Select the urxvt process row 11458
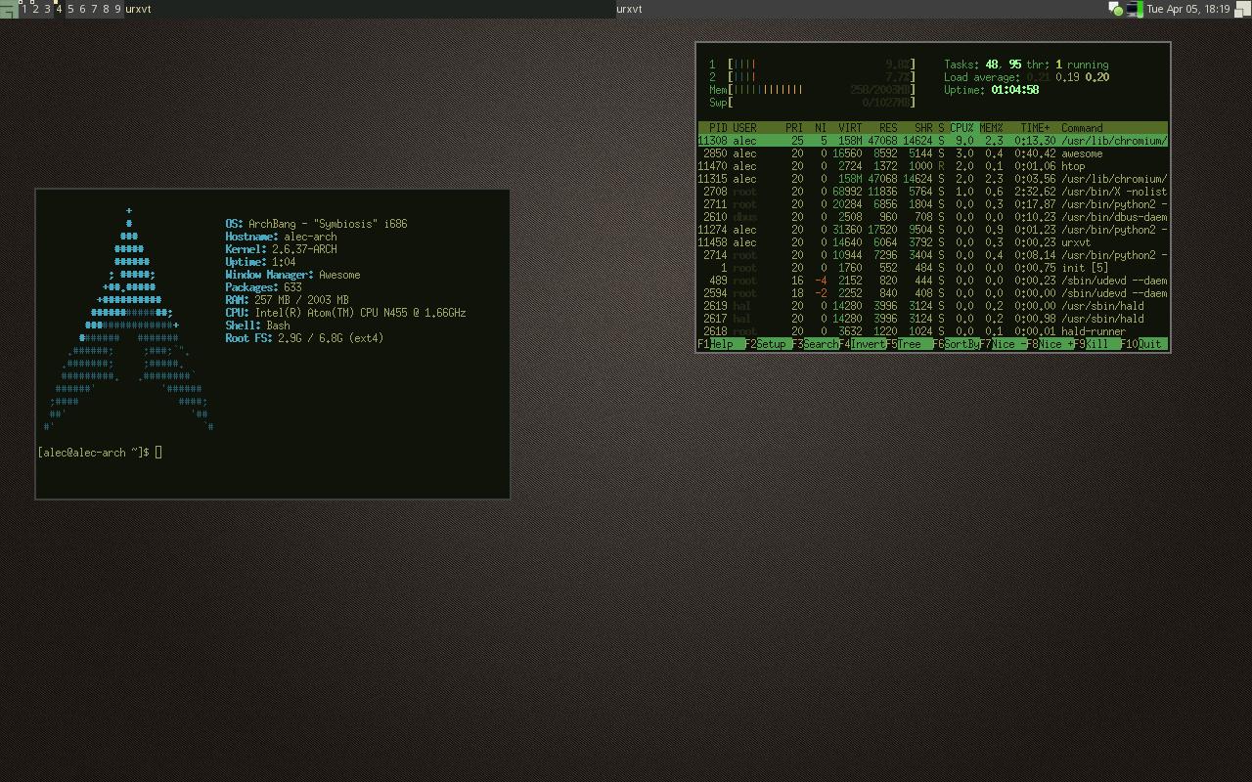The width and height of the screenshot is (1252, 782). 932,242
